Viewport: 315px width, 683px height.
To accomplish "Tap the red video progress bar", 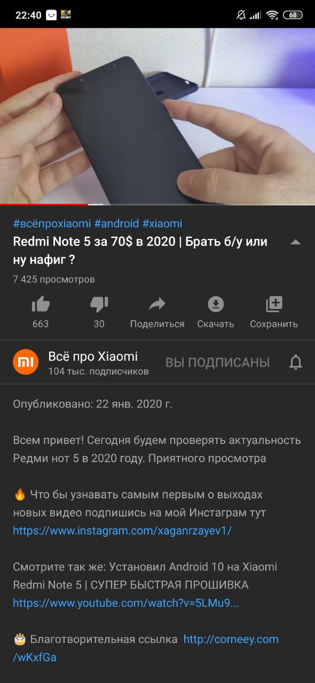I will tap(44, 204).
